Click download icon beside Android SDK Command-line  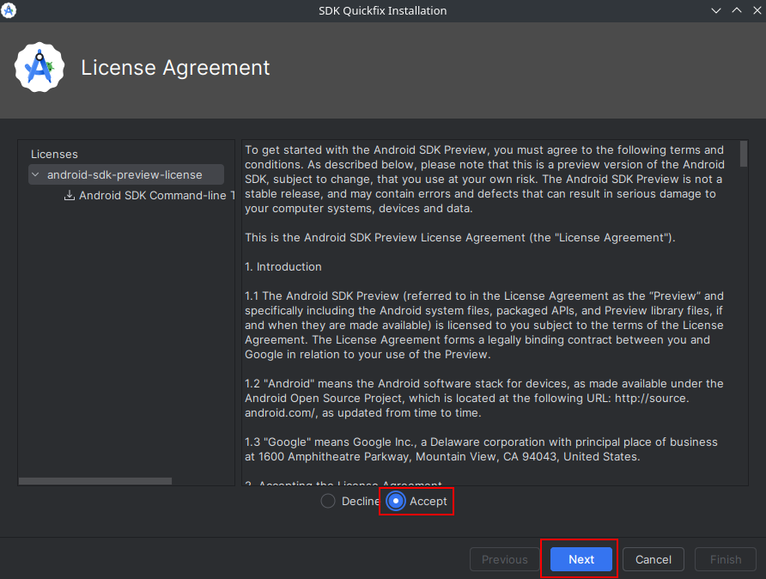70,196
